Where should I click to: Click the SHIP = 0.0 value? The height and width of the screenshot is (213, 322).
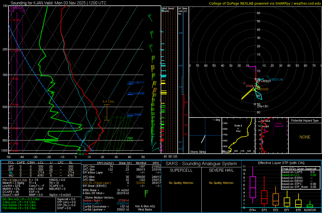coord(64,208)
